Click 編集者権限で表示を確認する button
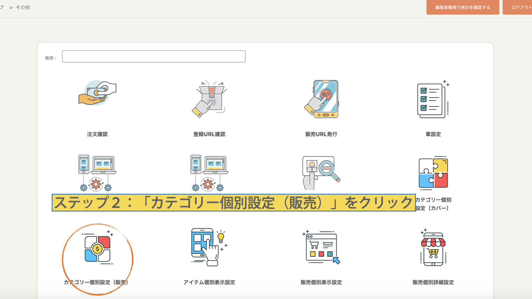Image resolution: width=532 pixels, height=299 pixels. coord(462,7)
